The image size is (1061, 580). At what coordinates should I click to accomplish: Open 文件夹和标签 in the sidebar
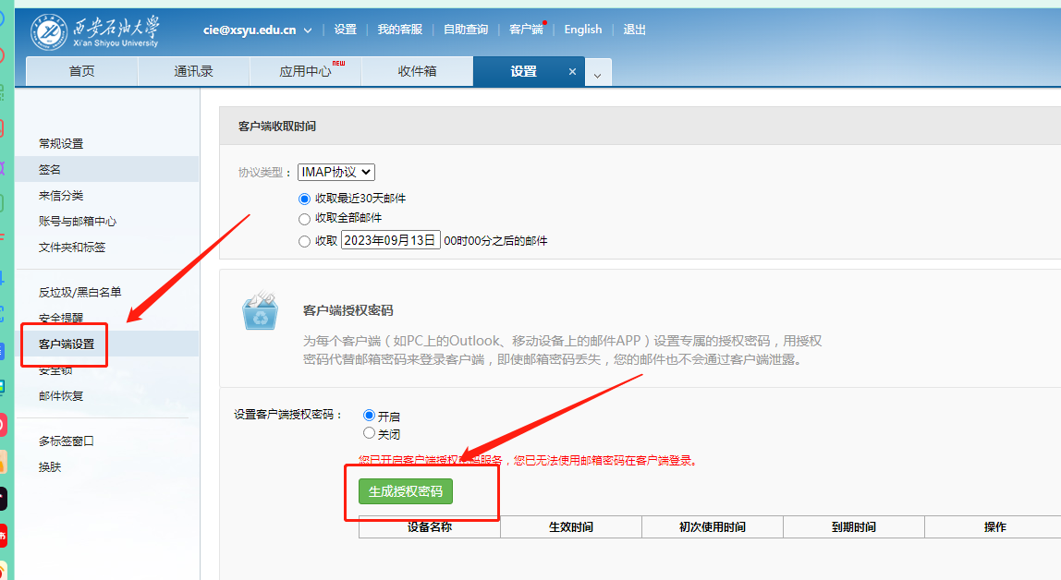(72, 247)
